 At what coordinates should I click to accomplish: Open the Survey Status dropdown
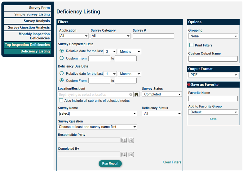162,94
